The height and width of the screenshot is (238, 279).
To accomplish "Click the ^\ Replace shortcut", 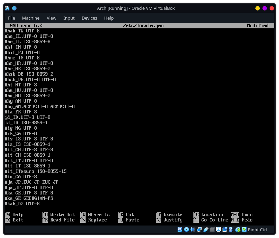I will [x=94, y=220].
